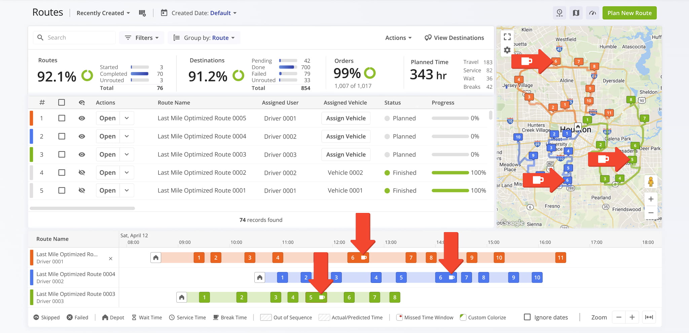
Task: Expand Open options arrow for Route 0003
Action: (127, 154)
